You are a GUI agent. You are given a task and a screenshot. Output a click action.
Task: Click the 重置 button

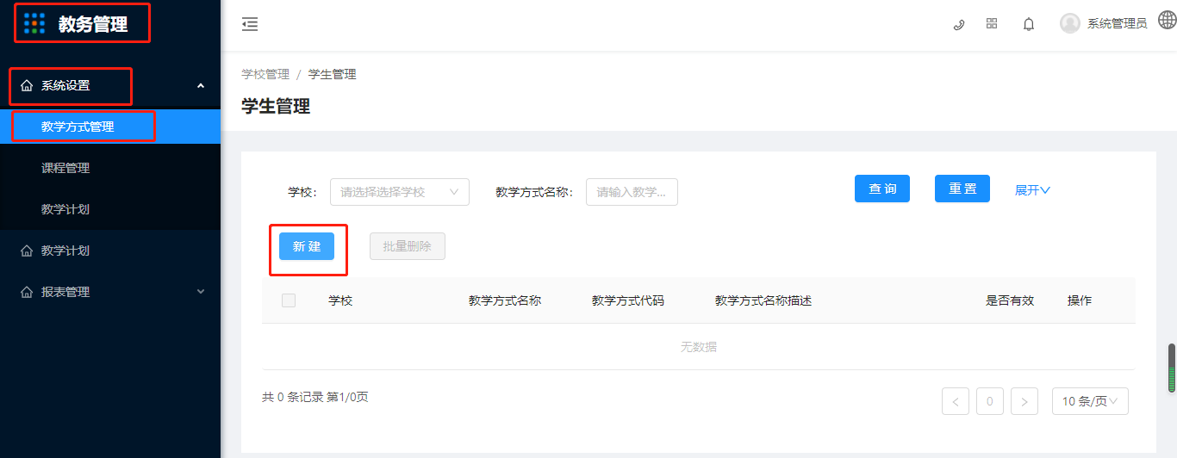[962, 189]
